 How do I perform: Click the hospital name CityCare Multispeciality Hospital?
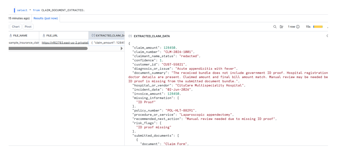(209, 85)
